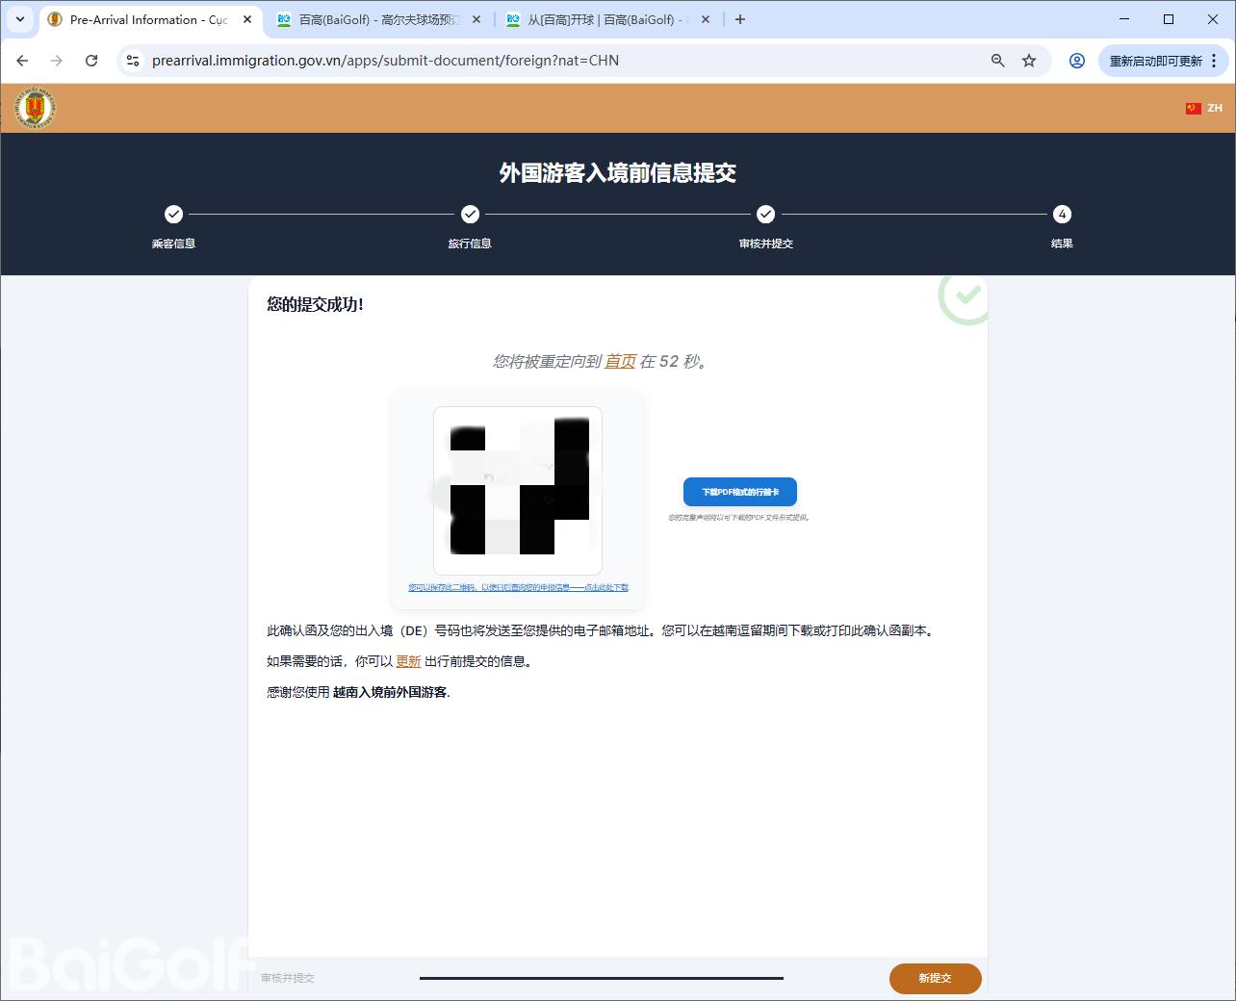1236x1001 pixels.
Task: Click the 下载PDF blue download button
Action: [739, 492]
